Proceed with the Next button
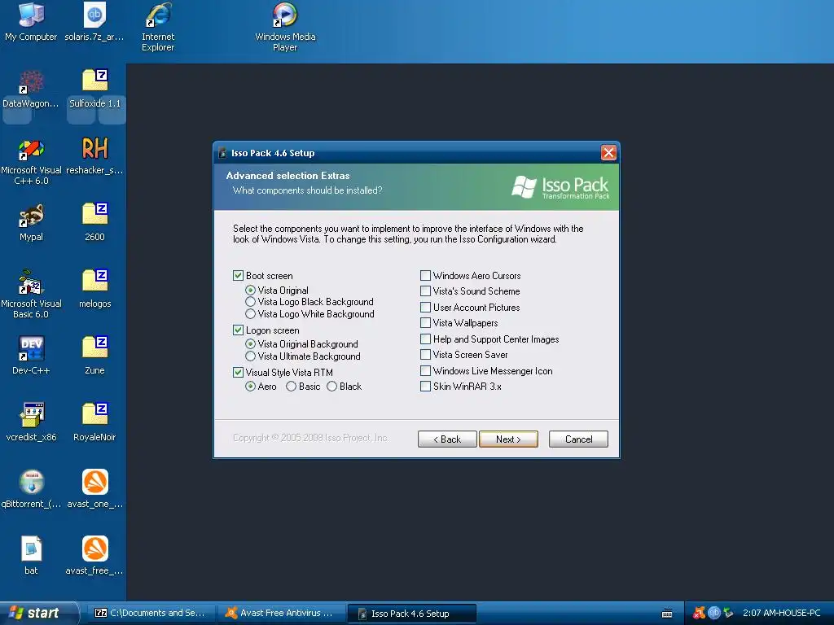Viewport: 834px width, 625px height. (508, 439)
